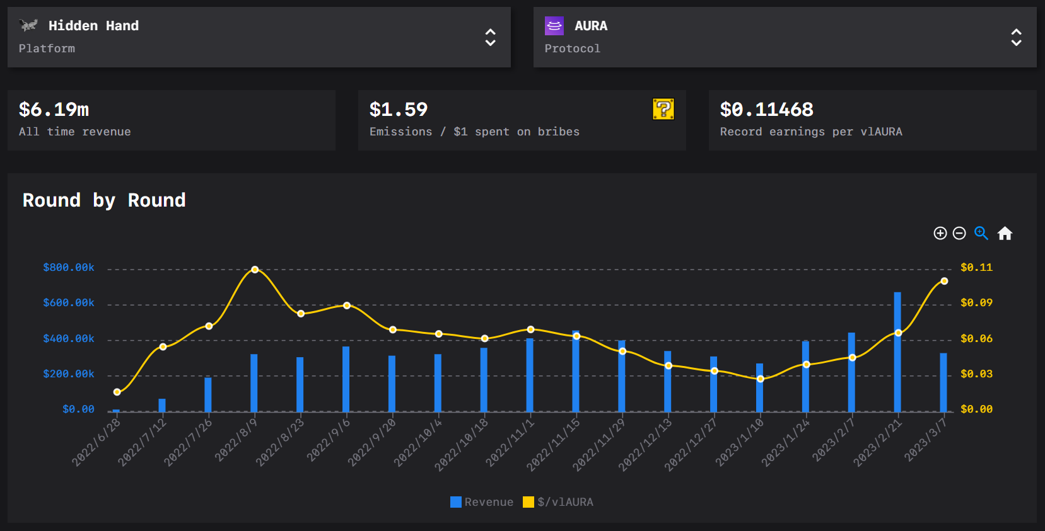Viewport: 1045px width, 531px height.
Task: Reset chart zoom with the home icon
Action: (1005, 233)
